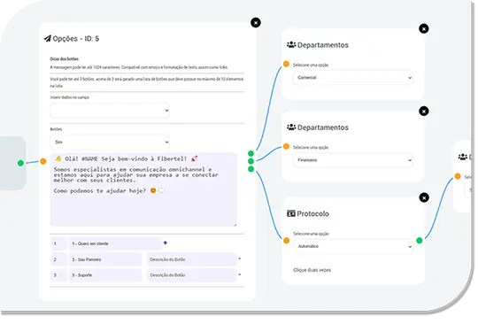This screenshot has width=478, height=324.
Task: Click the orange input handle on Comercial Departamentos node
Action: click(286, 64)
